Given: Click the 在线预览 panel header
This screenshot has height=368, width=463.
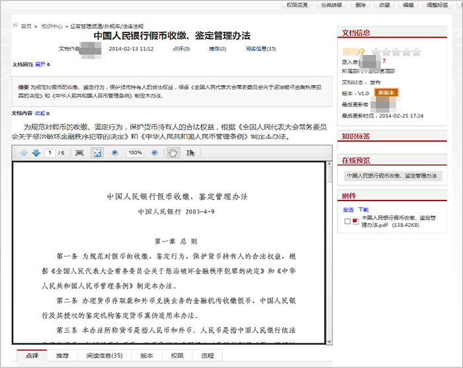Looking at the screenshot, I should click(x=392, y=160).
